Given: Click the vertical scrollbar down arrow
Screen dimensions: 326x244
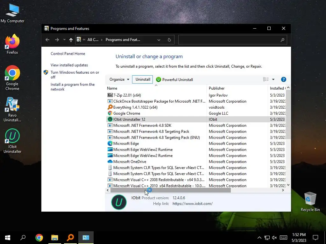Looking at the screenshot, I should coord(288,185).
